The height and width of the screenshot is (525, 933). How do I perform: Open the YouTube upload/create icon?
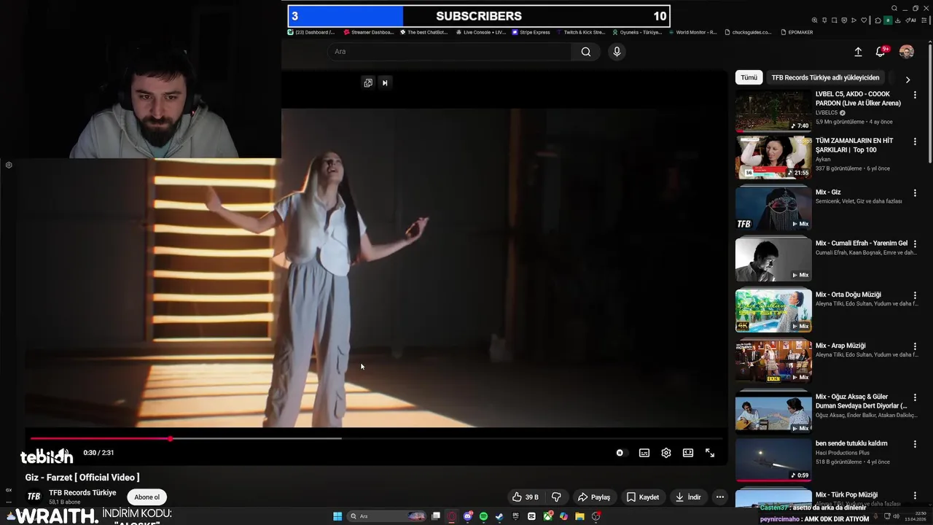(x=858, y=52)
